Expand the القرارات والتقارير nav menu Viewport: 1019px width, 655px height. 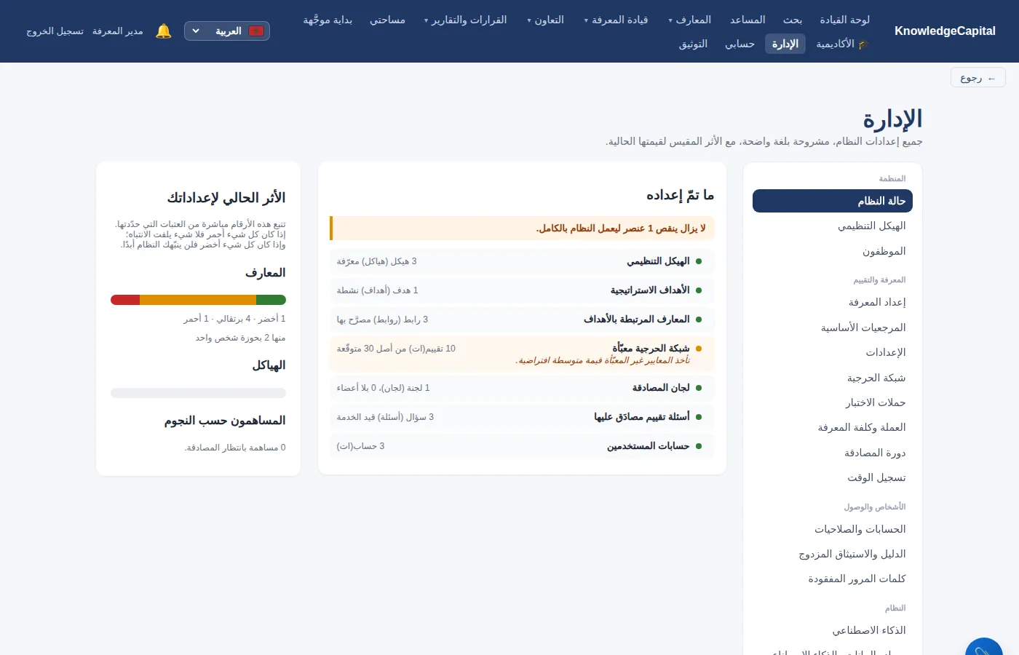point(465,20)
